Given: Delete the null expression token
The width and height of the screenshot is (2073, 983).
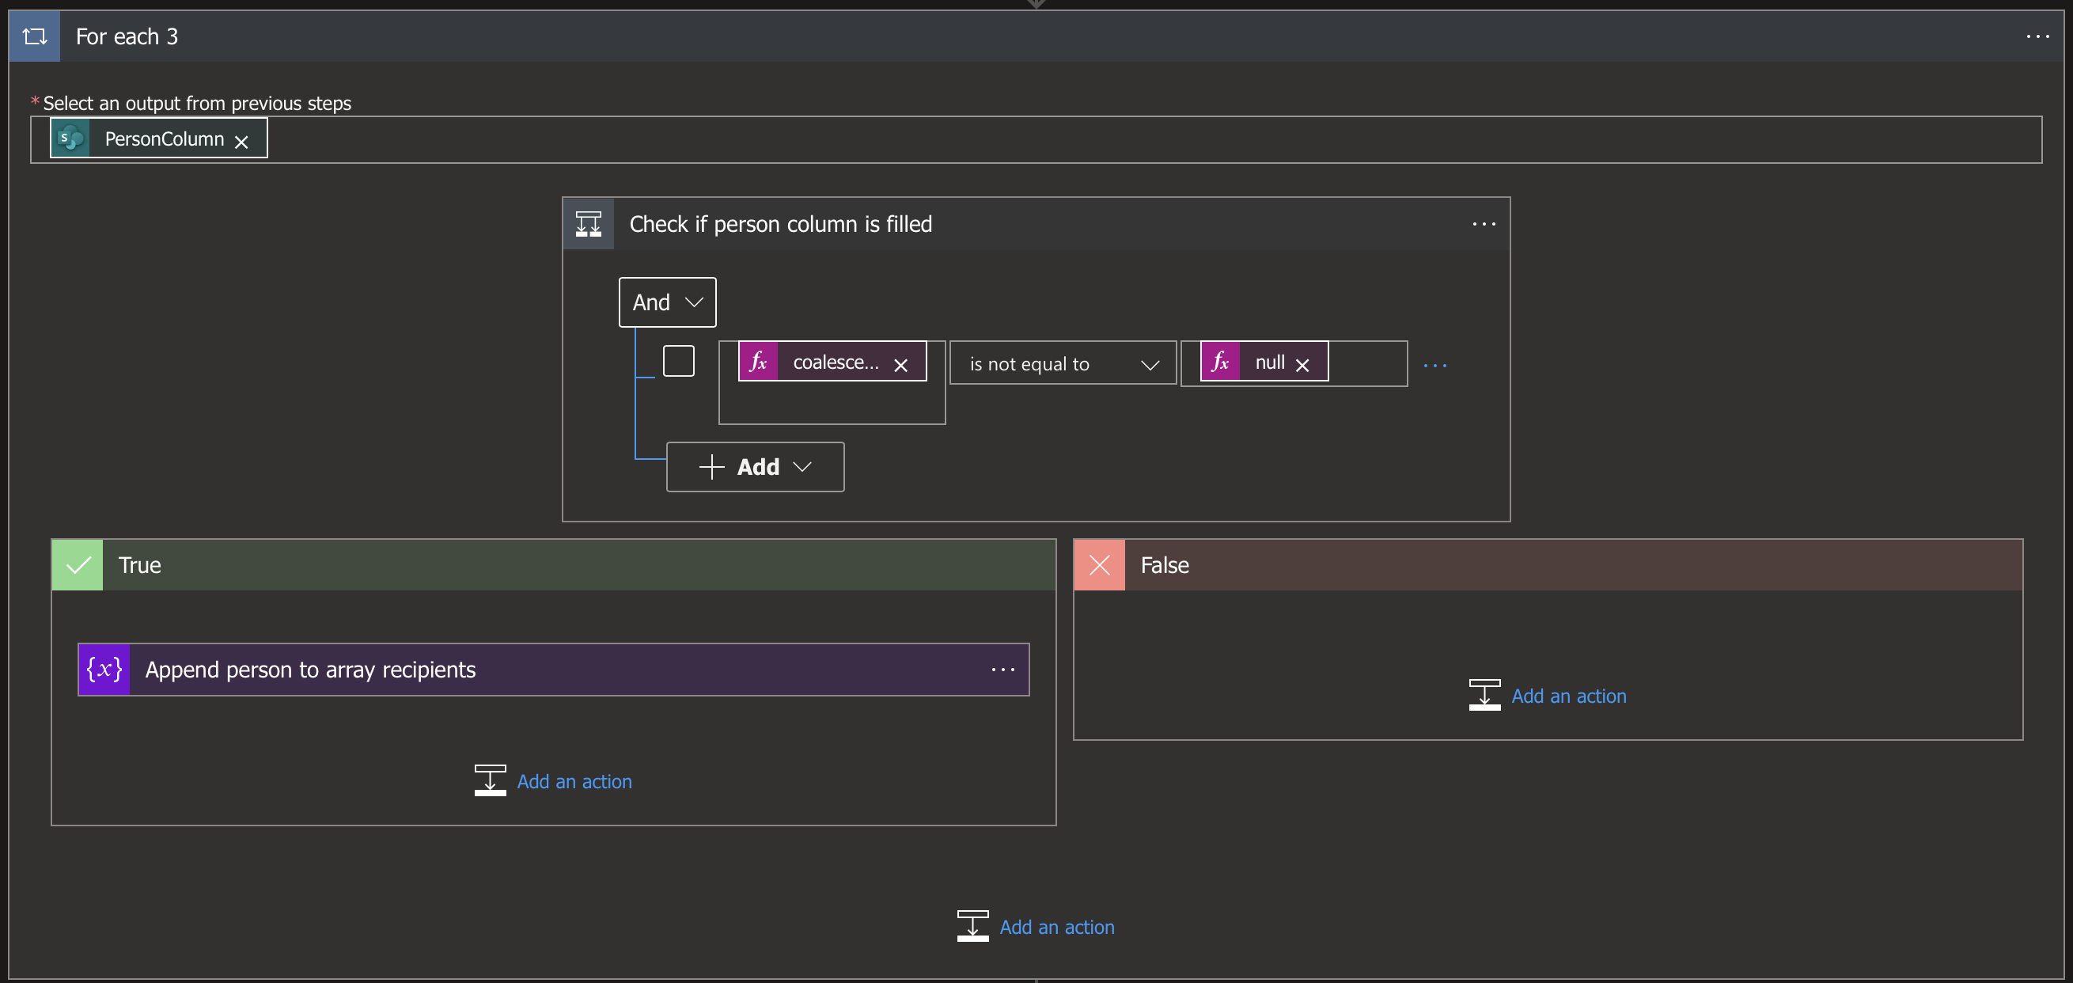Looking at the screenshot, I should click(x=1302, y=365).
